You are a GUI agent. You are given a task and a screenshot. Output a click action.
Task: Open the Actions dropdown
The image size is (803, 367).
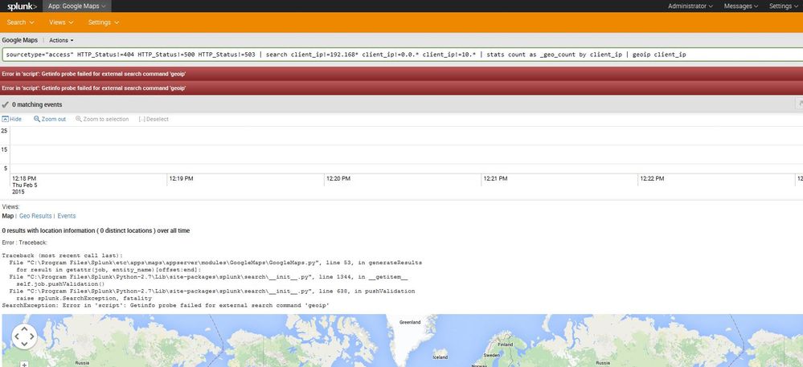point(61,39)
